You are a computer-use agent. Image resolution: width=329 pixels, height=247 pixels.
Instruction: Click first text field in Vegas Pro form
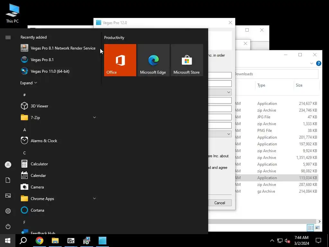(220, 75)
